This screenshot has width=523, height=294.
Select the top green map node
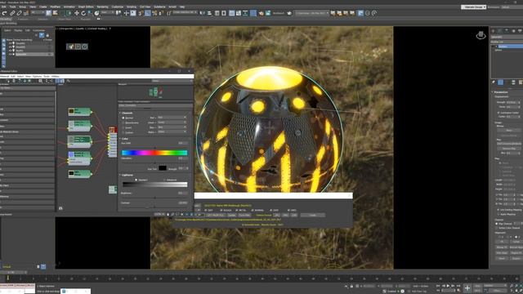[x=79, y=111]
